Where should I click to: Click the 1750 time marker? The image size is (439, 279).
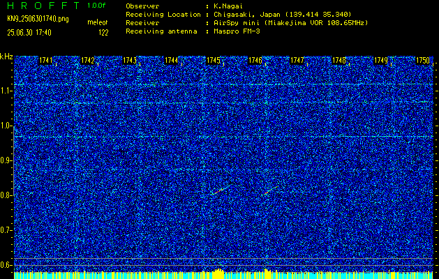point(423,60)
